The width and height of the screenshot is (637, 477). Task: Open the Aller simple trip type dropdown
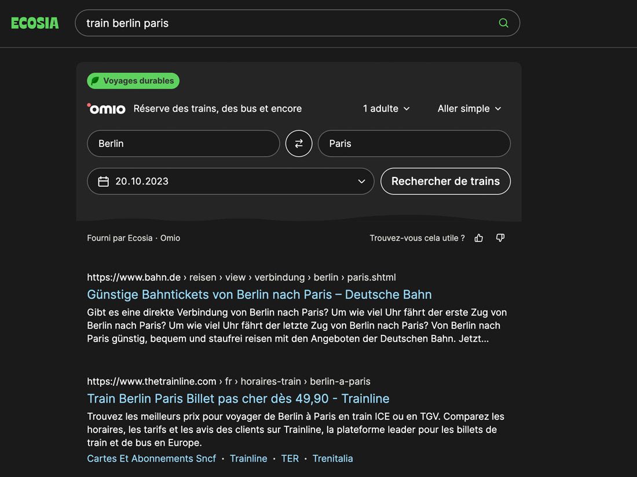coord(469,109)
